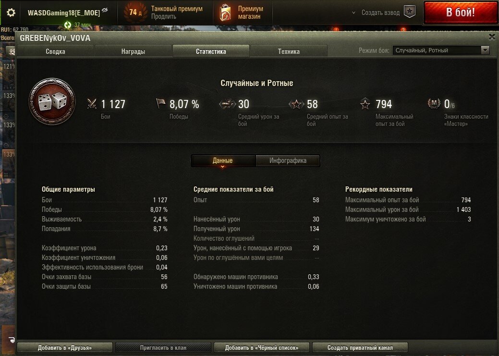Click the tank premium laurel badge

point(135,12)
